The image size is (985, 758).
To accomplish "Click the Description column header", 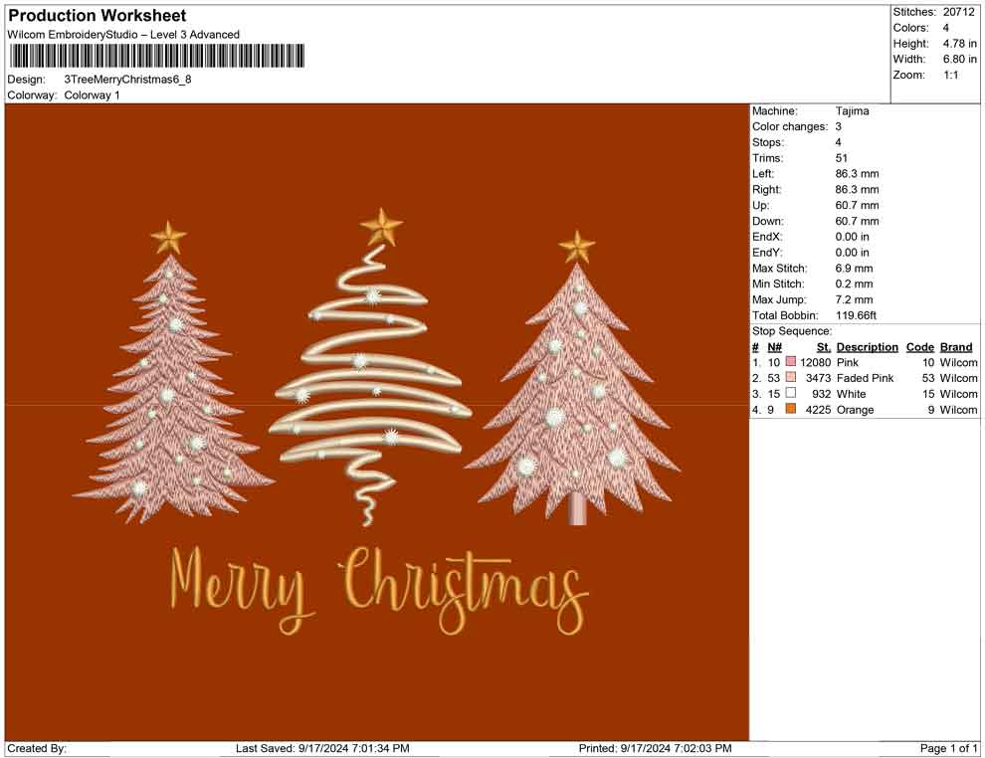I will 867,347.
